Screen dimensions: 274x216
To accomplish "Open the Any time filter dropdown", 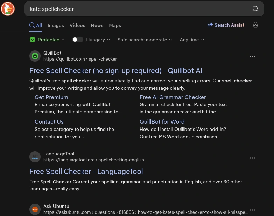I will coord(192,40).
